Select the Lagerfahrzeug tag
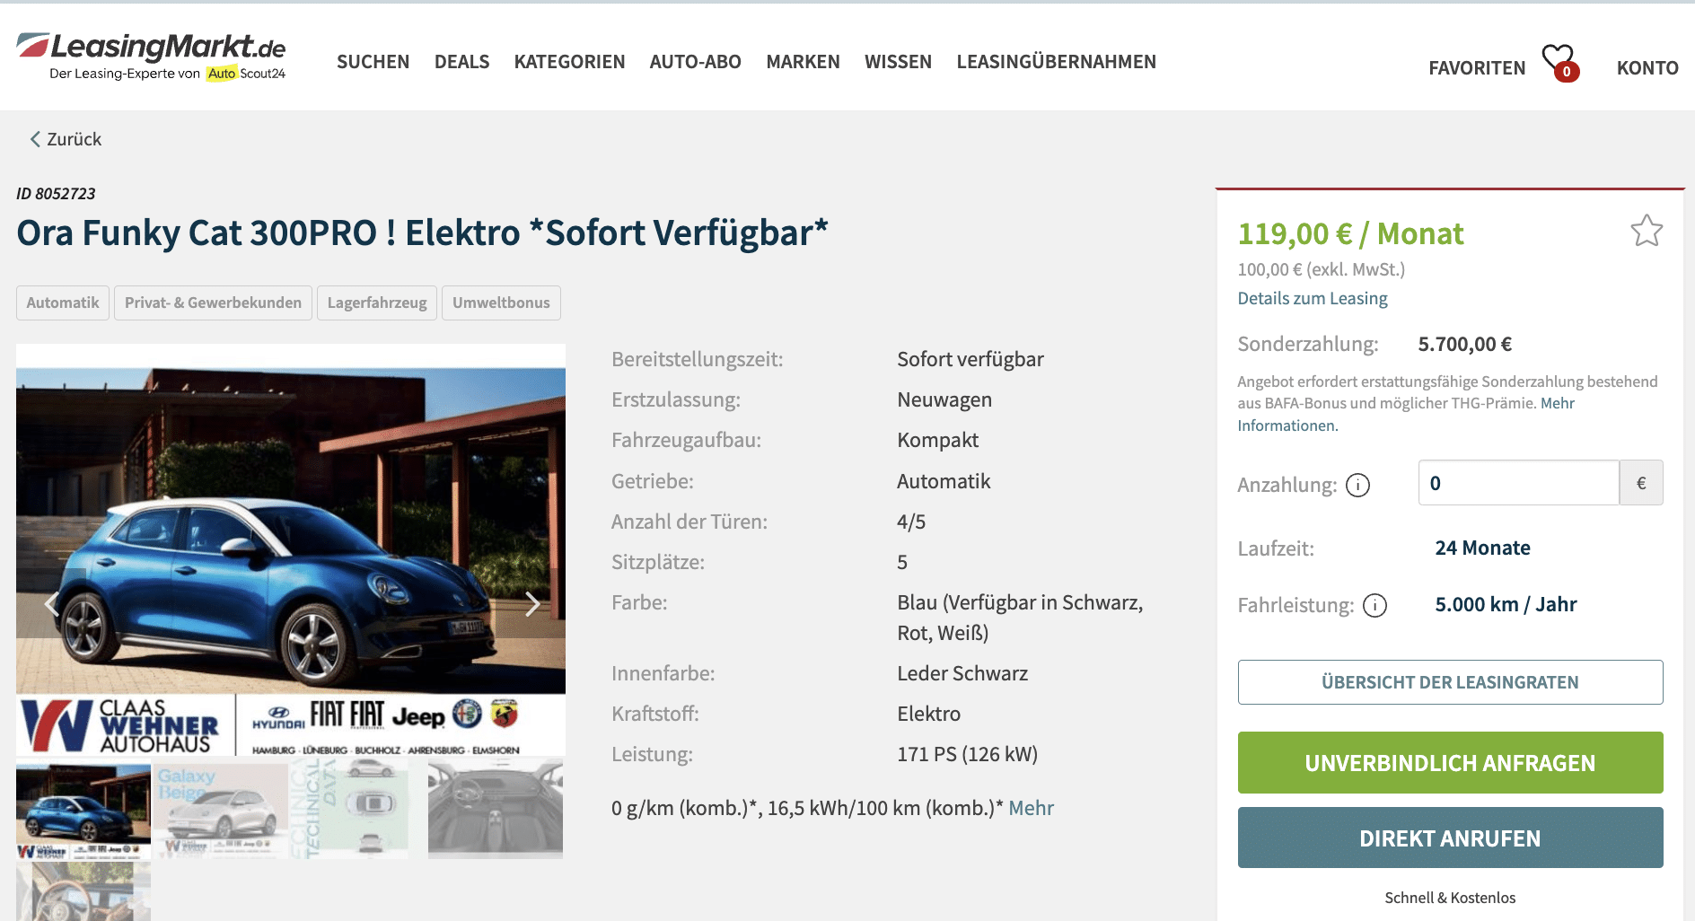 coord(377,303)
